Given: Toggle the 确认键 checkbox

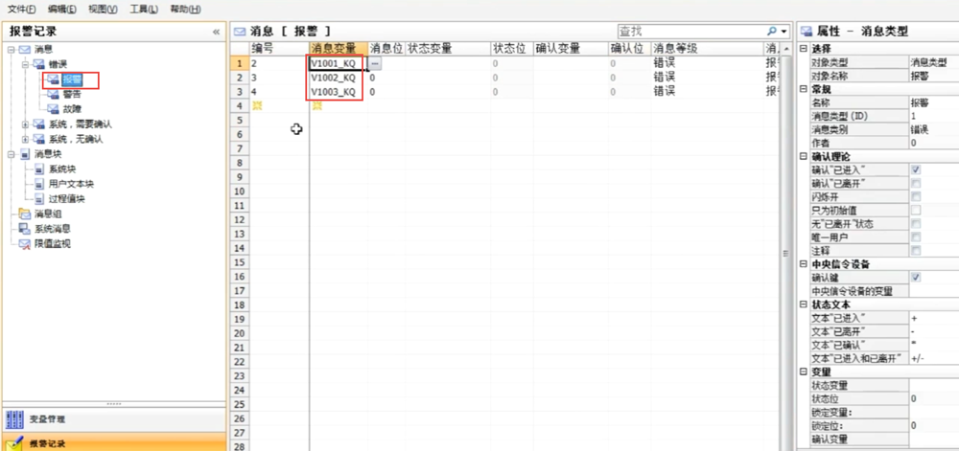Looking at the screenshot, I should (x=916, y=278).
